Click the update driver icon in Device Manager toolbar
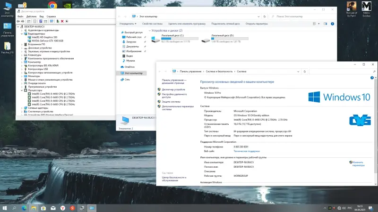This screenshot has width=378, height=212. (57, 21)
